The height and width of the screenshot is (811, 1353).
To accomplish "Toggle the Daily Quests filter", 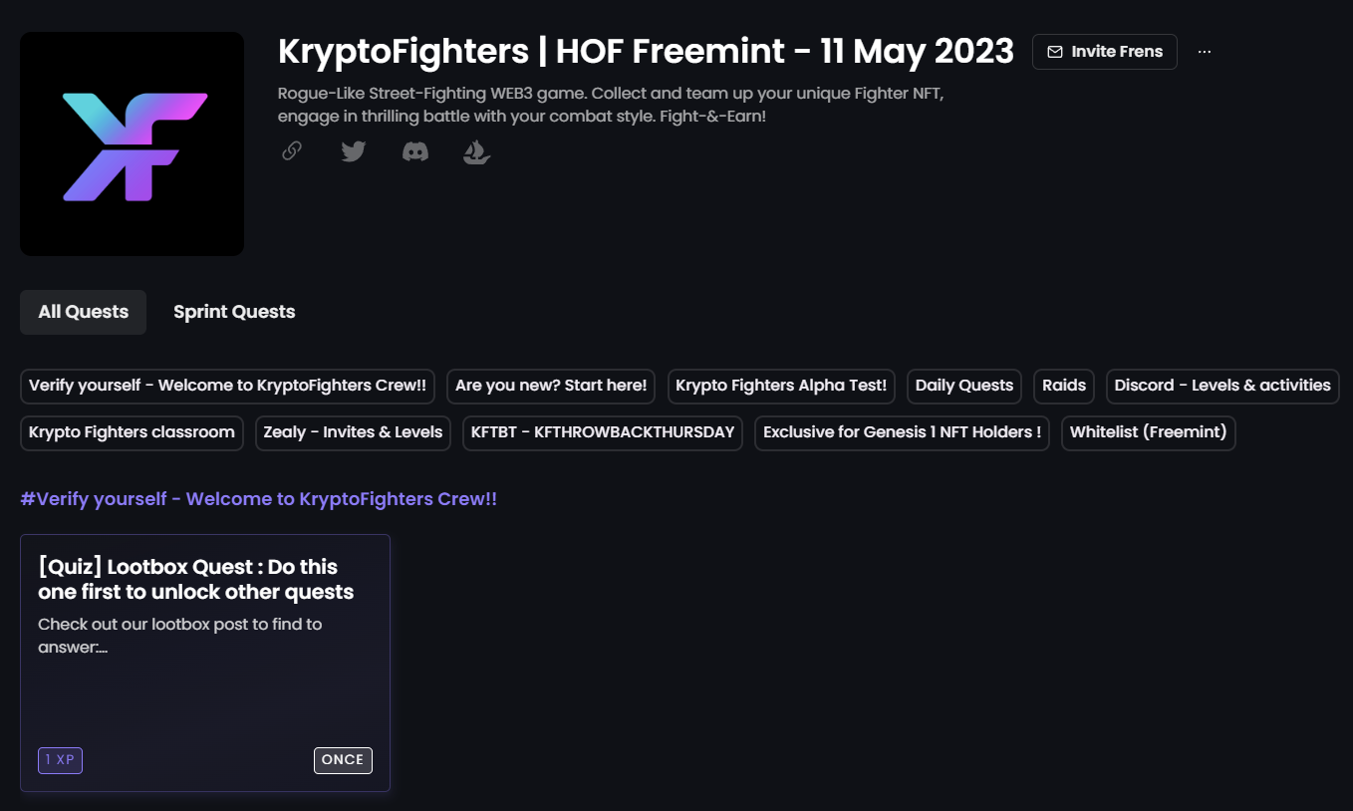I will (963, 386).
